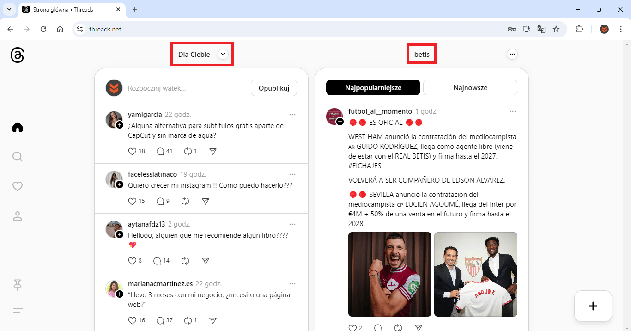Click the floating new thread plus button
Viewport: 631px width, 331px height.
(x=593, y=306)
